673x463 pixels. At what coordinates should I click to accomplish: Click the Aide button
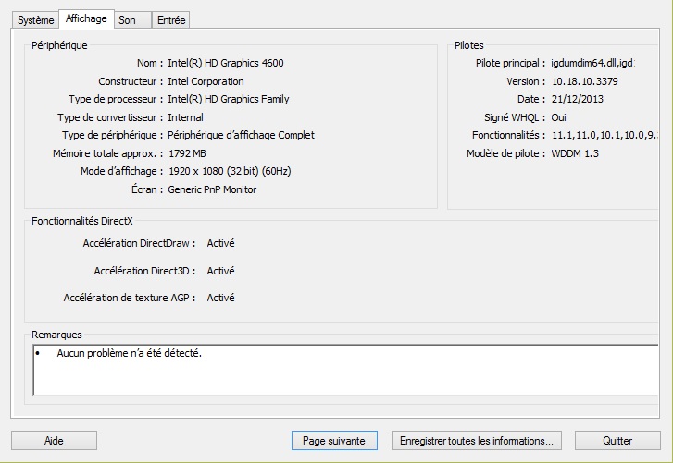click(x=54, y=440)
